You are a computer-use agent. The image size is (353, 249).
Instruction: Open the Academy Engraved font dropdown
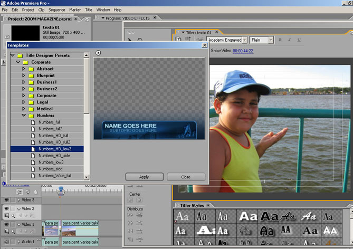point(244,40)
